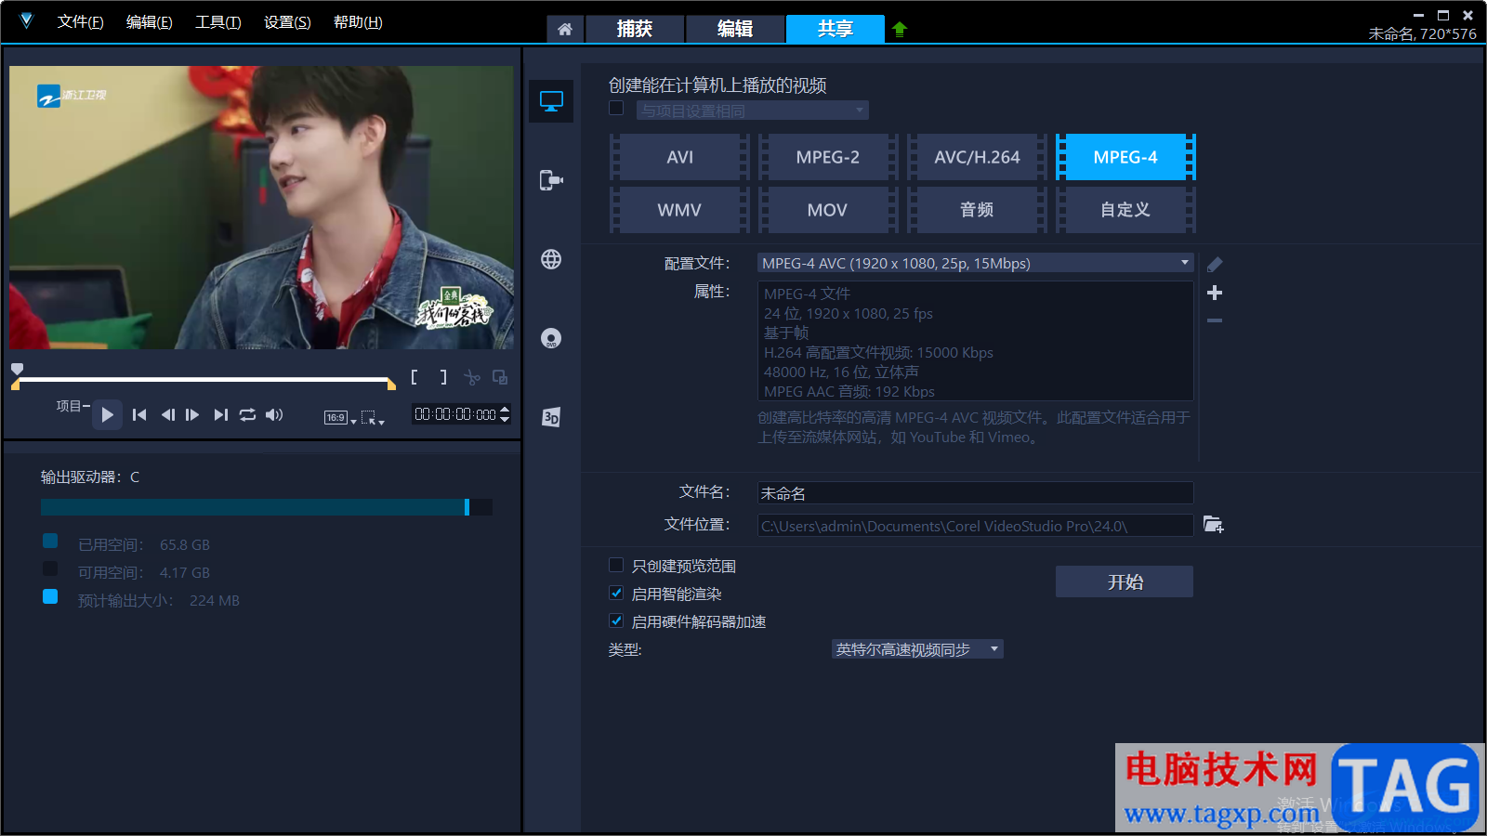Click the video preview window
Viewport: 1487px width, 836px height.
[x=261, y=207]
